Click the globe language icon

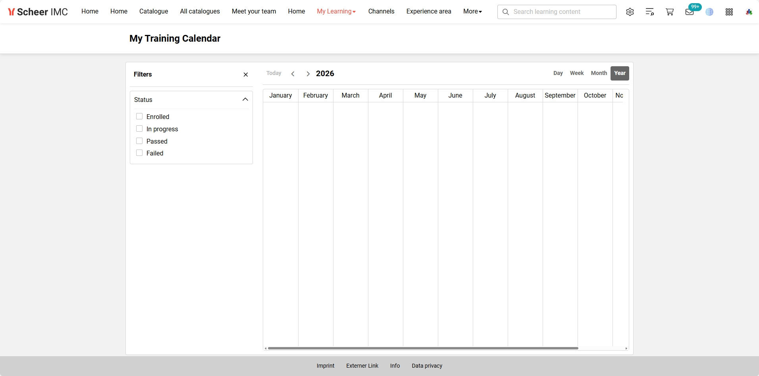[709, 12]
